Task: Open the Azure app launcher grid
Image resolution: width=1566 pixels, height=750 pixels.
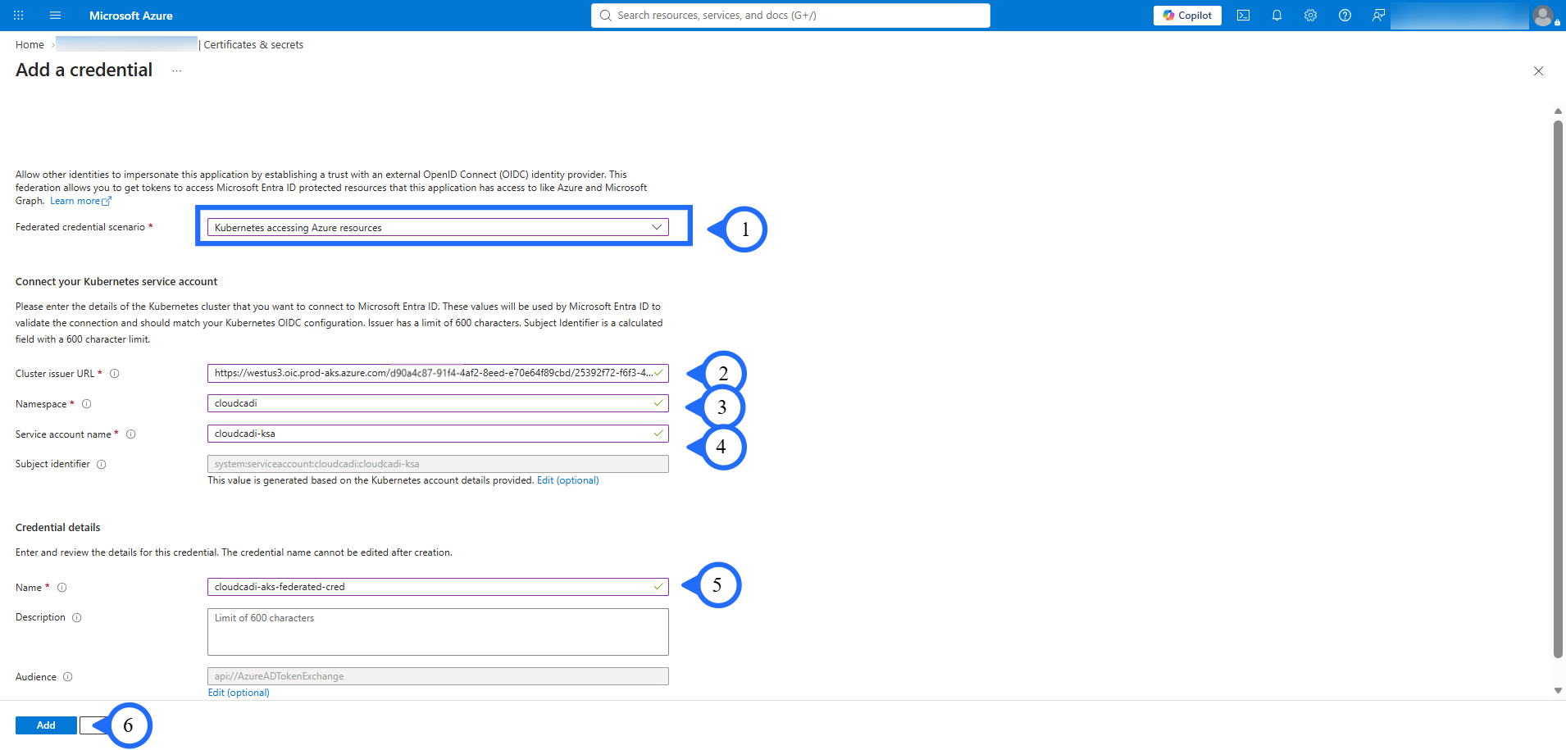Action: coord(19,16)
